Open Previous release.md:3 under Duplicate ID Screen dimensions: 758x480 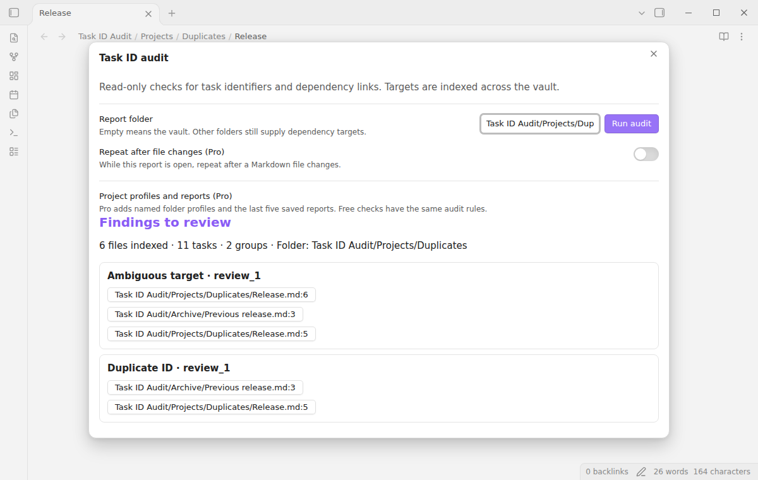pos(205,388)
